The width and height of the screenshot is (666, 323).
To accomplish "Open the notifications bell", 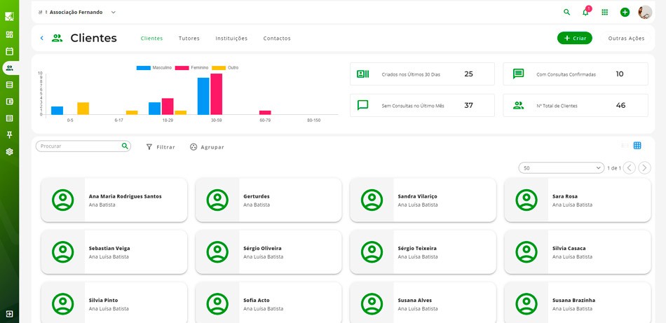I will 585,12.
